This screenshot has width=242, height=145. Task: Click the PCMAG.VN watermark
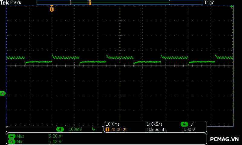pyautogui.click(x=224, y=139)
